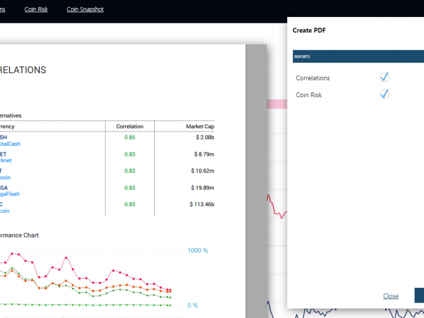Open the Coin Snapshot navigation tab

click(85, 9)
